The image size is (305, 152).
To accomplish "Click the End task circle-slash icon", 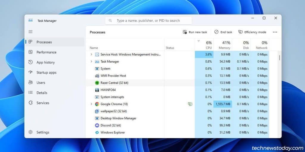I will (216, 32).
